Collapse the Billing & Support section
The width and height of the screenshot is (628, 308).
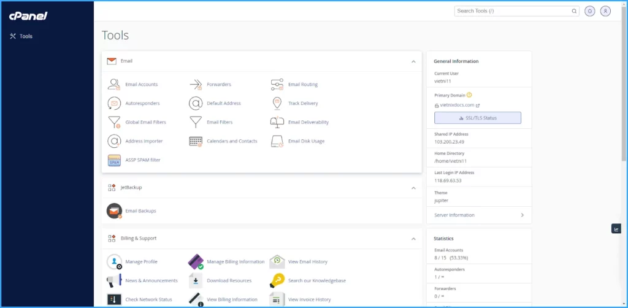(414, 239)
